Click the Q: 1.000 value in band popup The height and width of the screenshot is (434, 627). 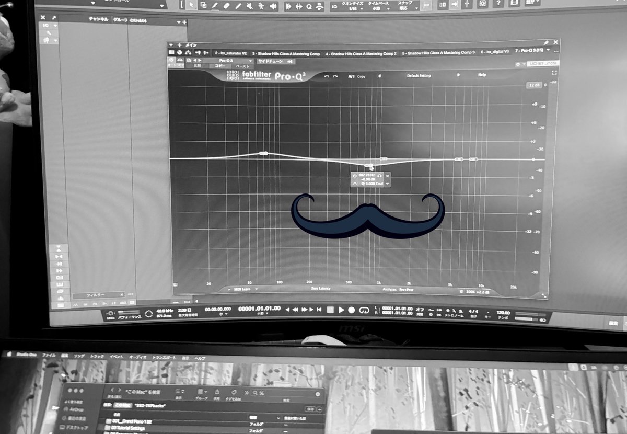pos(368,184)
